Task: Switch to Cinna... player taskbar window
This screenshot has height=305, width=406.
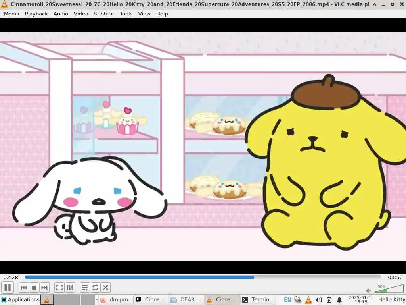Action: (151, 300)
